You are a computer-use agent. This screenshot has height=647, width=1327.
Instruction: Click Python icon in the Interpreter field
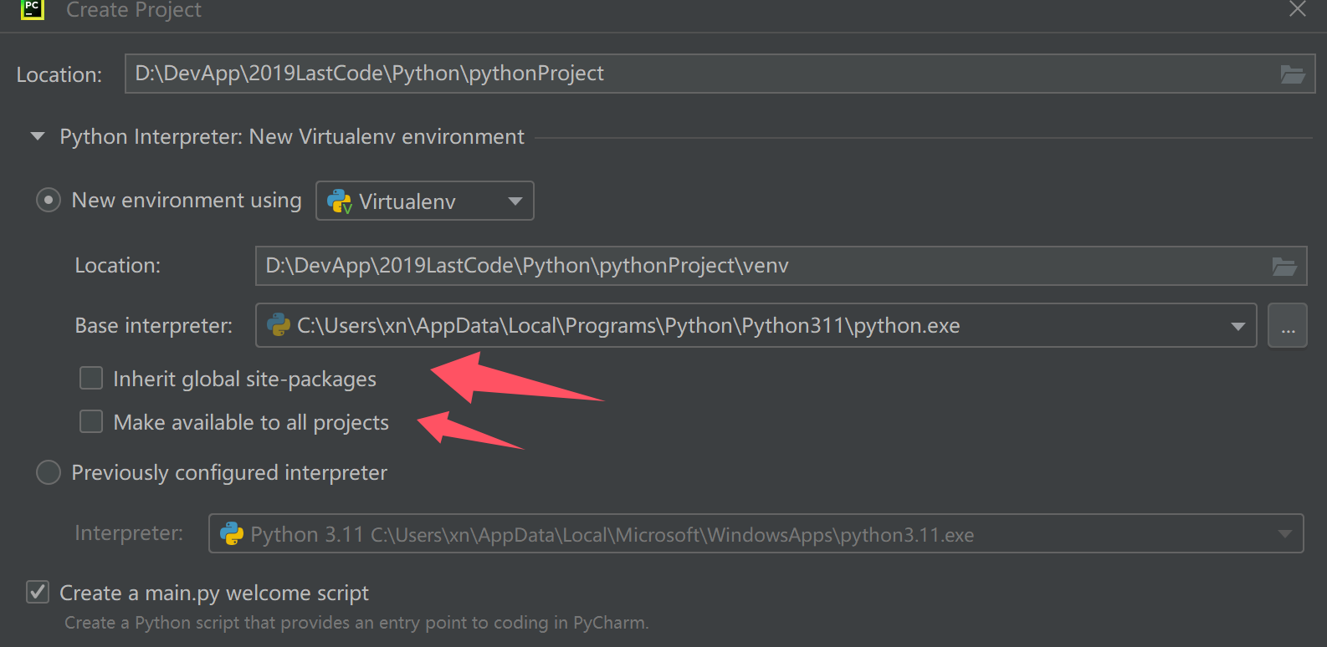[232, 534]
